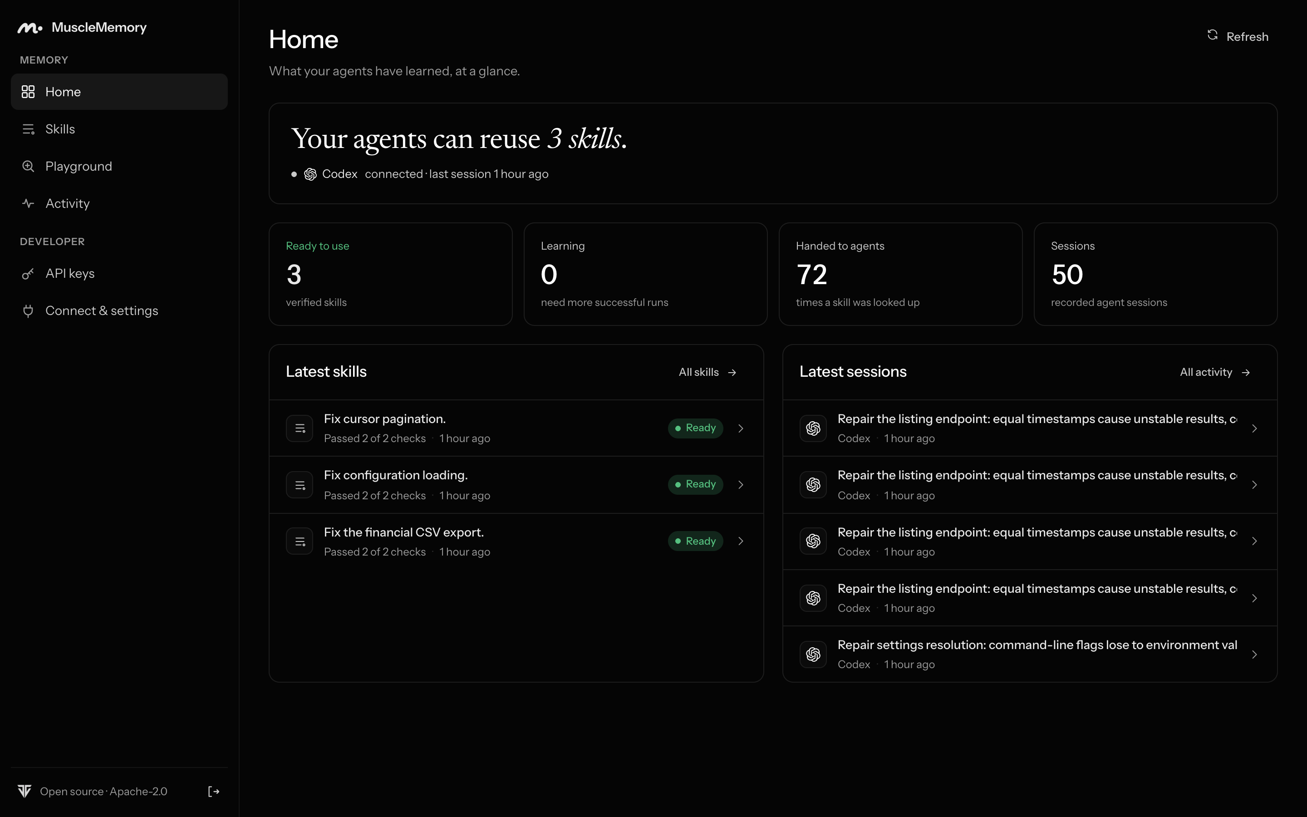
Task: Follow the All activity link
Action: 1214,372
